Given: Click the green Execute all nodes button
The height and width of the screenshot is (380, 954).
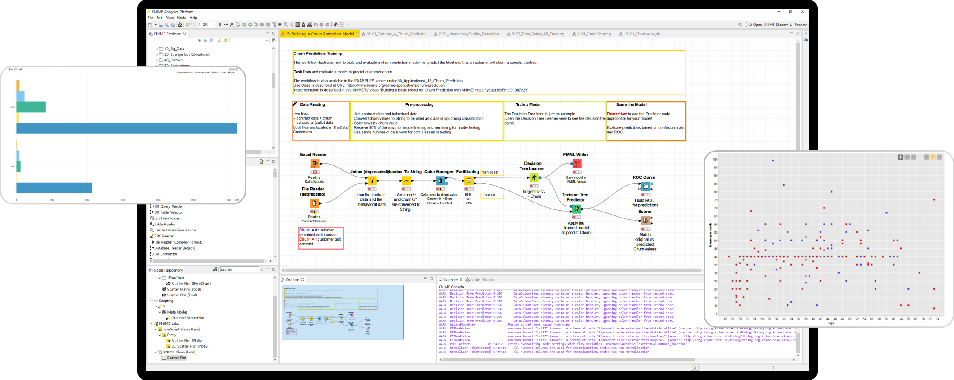Looking at the screenshot, I should click(x=250, y=25).
